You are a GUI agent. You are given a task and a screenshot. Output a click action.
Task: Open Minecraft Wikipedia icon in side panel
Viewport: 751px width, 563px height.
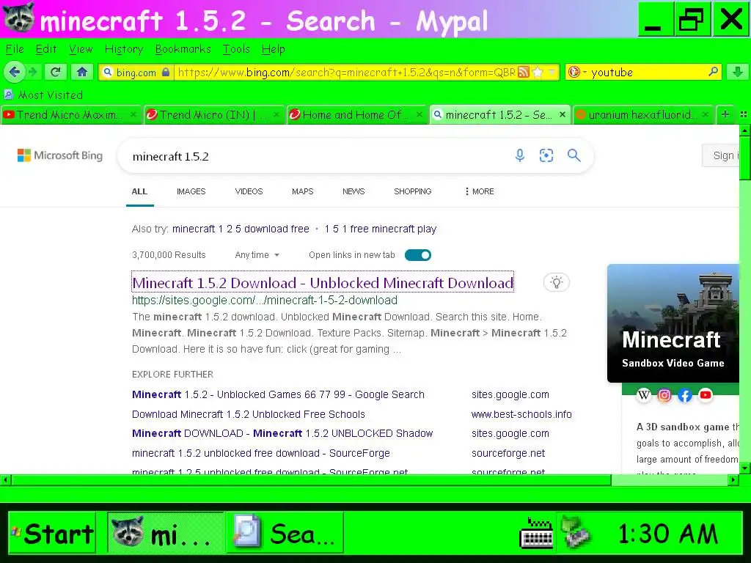pos(644,395)
